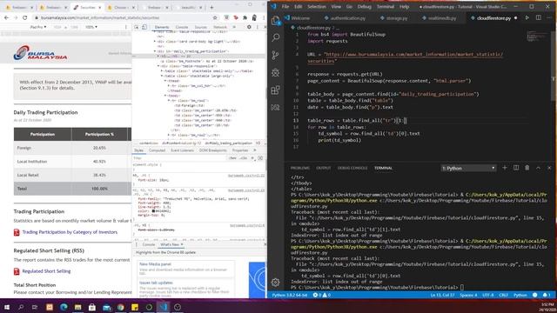Open the DEBUG CONSOLE panel tab
This screenshot has height=313, width=557.
click(x=352, y=168)
